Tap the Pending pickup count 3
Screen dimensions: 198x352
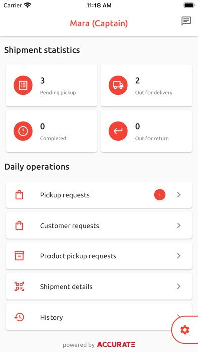pos(42,80)
